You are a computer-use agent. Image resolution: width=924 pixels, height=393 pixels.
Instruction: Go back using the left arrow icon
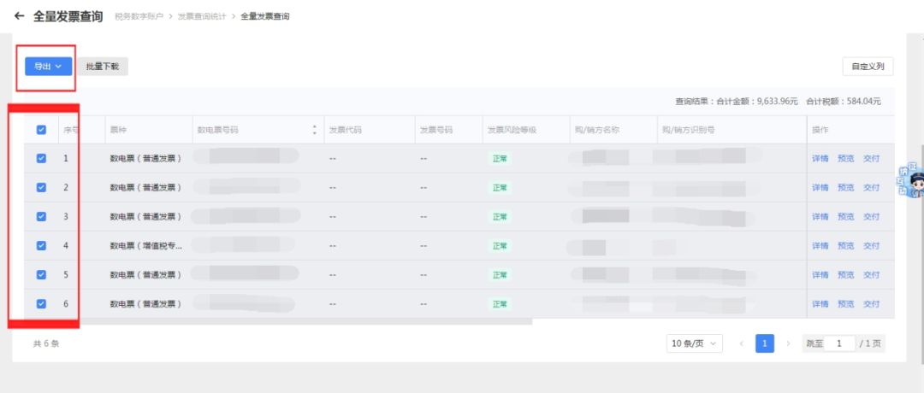pyautogui.click(x=19, y=16)
